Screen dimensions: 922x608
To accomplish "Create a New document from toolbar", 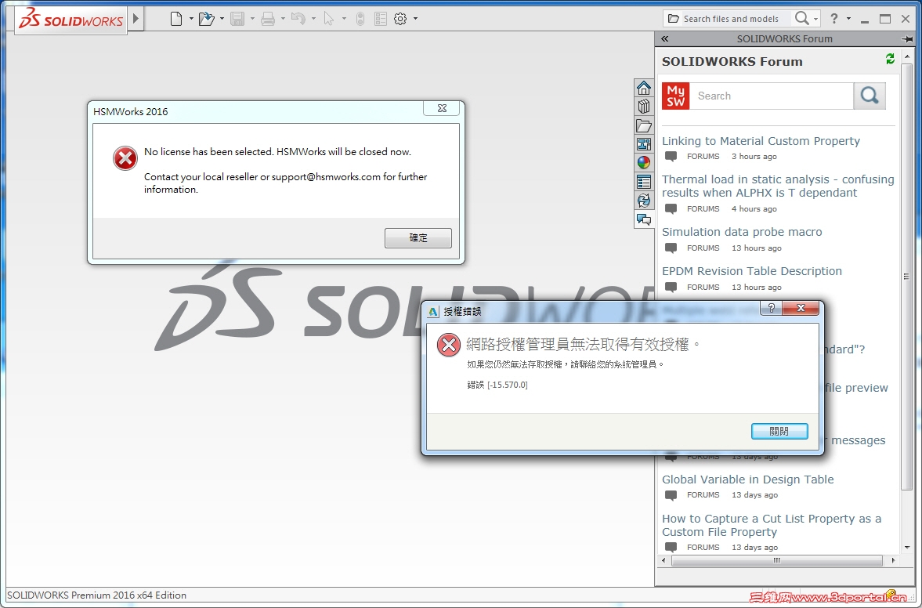I will pyautogui.click(x=175, y=19).
